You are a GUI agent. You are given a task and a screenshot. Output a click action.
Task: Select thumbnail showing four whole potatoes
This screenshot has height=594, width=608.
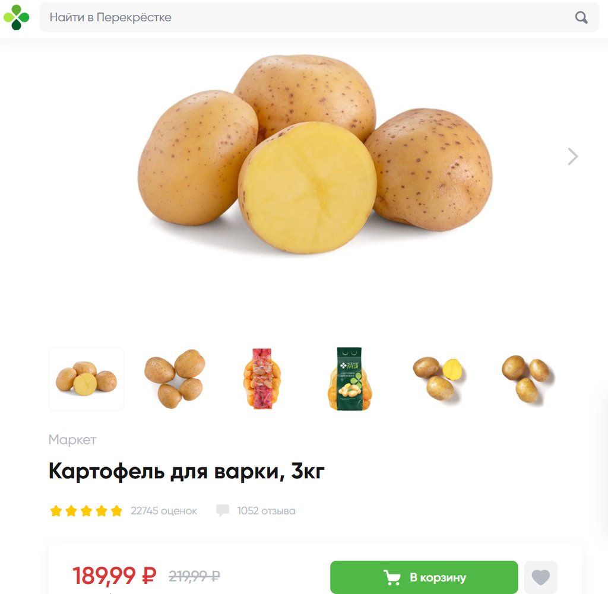coord(175,379)
